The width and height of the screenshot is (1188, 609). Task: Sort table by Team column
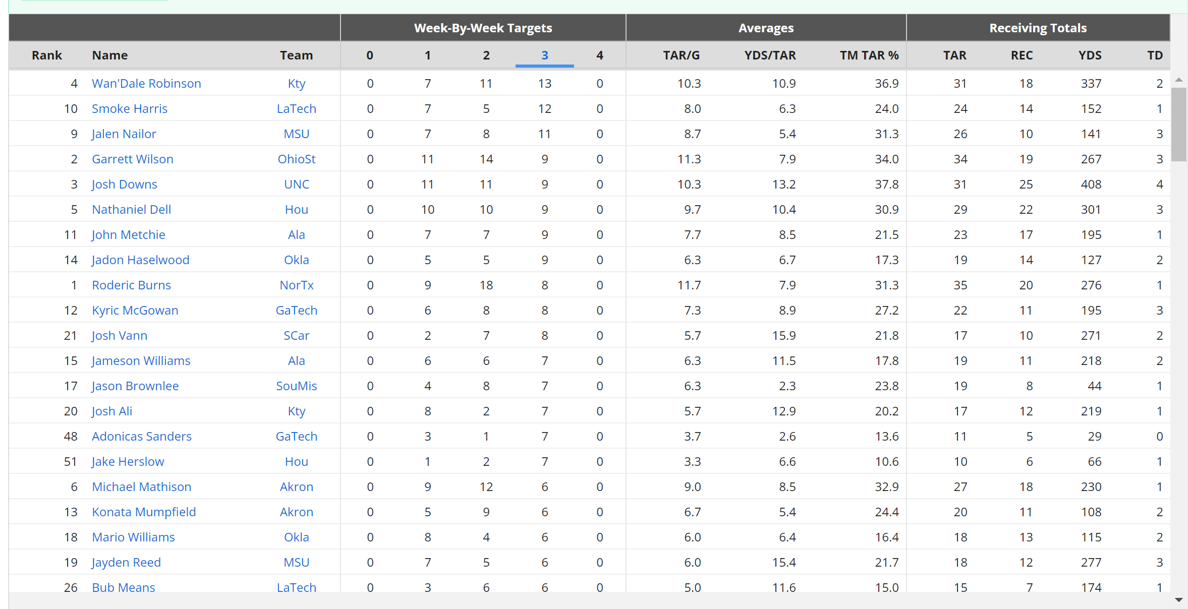click(297, 55)
